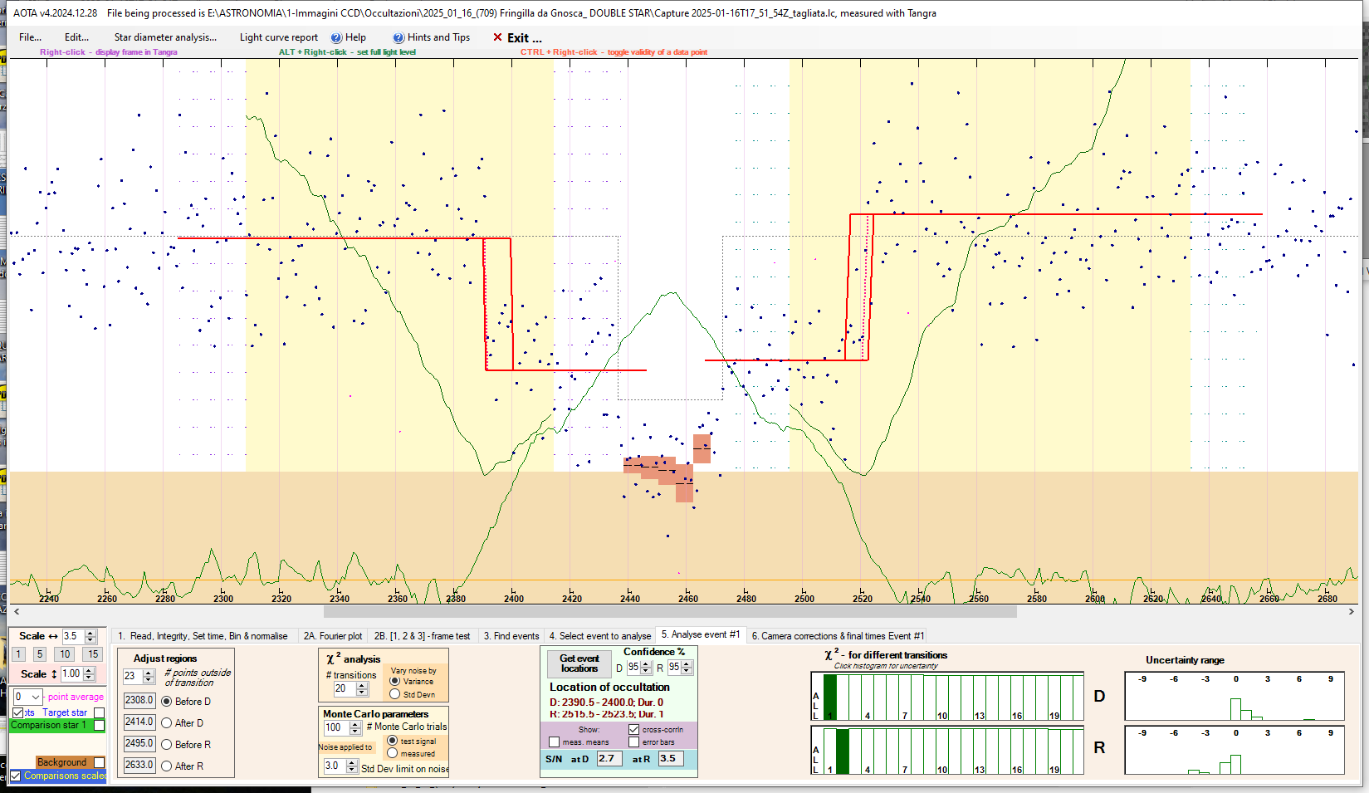This screenshot has height=793, width=1369.
Task: Click transition 1 bar in D histogram
Action: [x=830, y=697]
